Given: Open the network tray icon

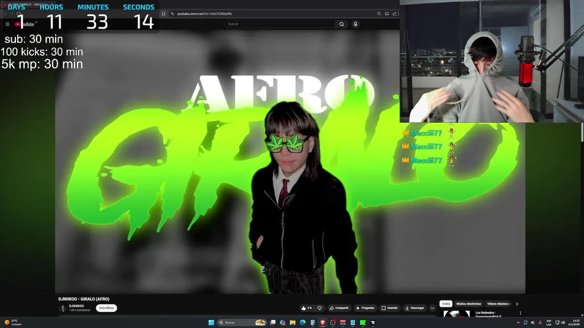Looking at the screenshot, I should (x=558, y=323).
